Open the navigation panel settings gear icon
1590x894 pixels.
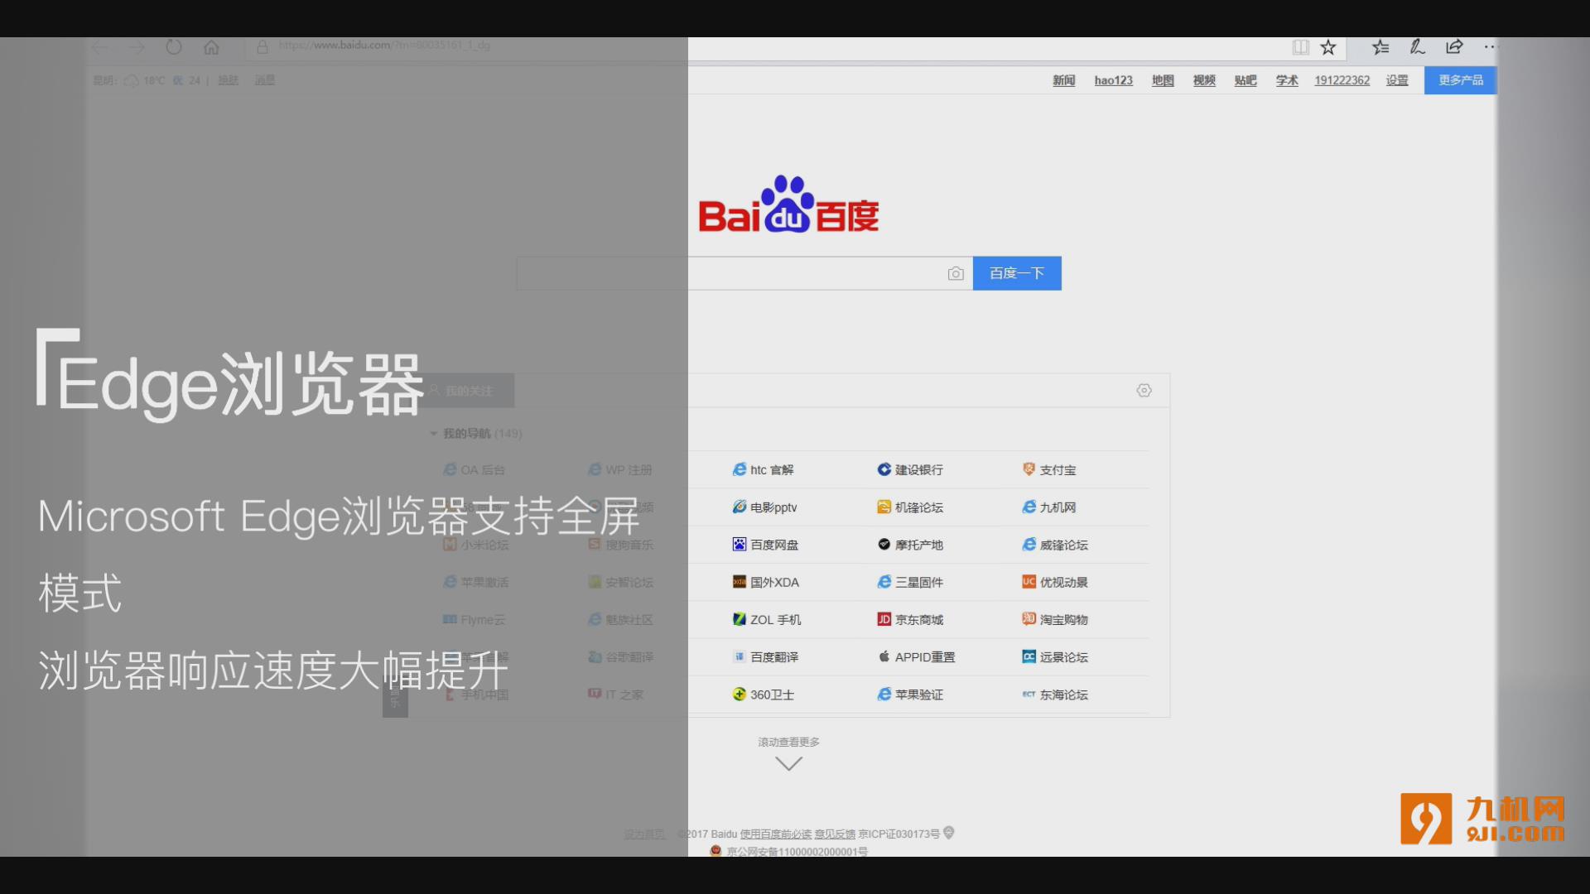click(x=1144, y=391)
